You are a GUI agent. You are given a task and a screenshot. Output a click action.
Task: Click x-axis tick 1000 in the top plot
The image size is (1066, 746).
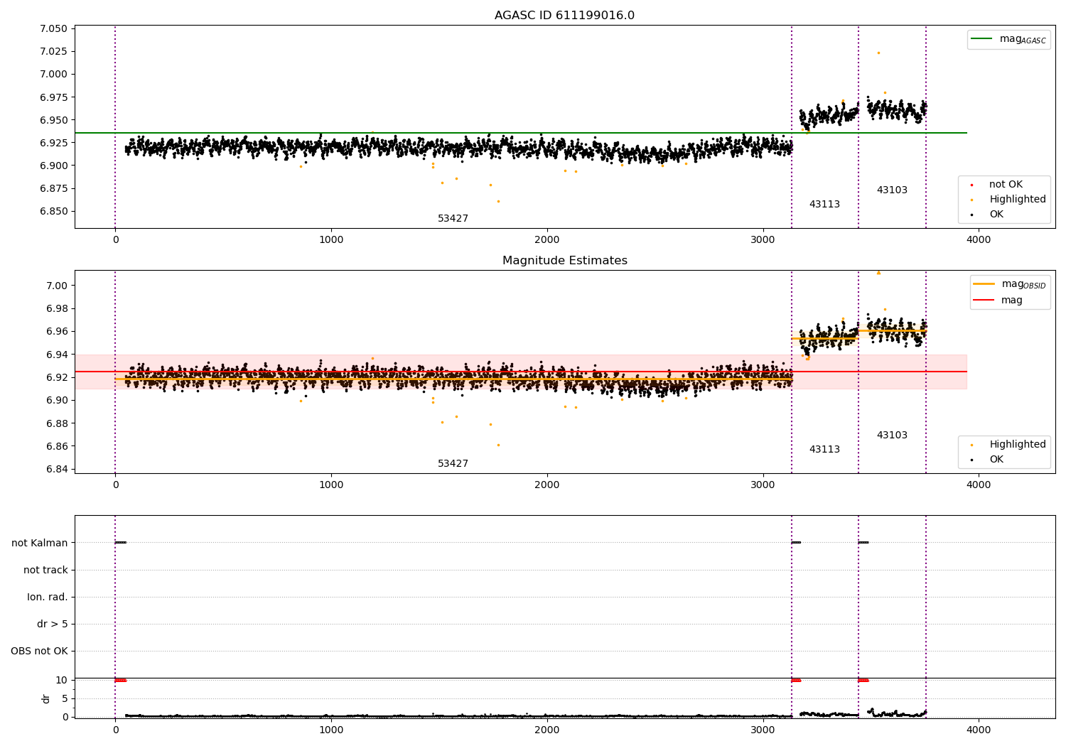pos(331,240)
